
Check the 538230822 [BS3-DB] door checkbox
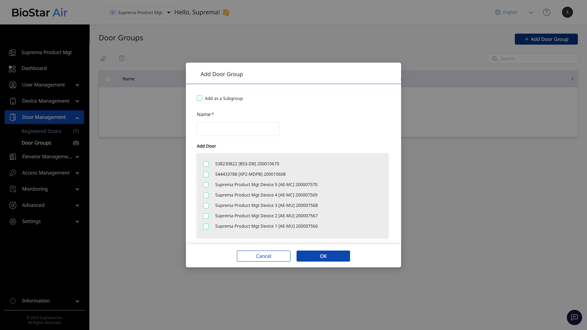tap(206, 164)
